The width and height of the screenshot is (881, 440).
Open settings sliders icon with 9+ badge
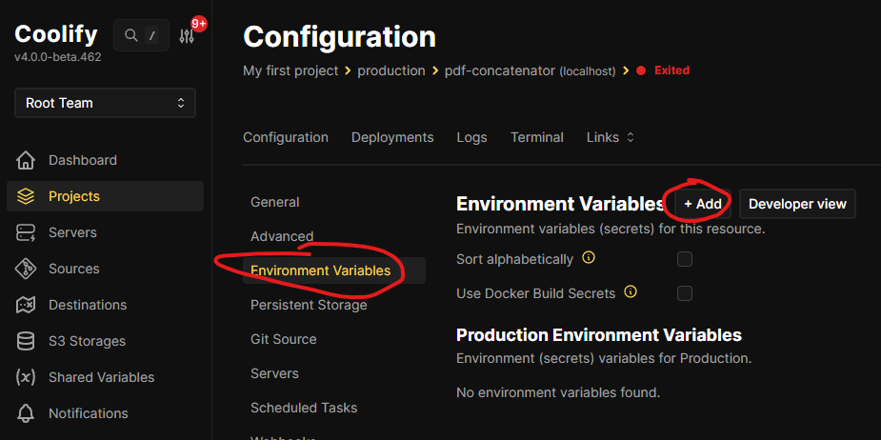point(187,36)
